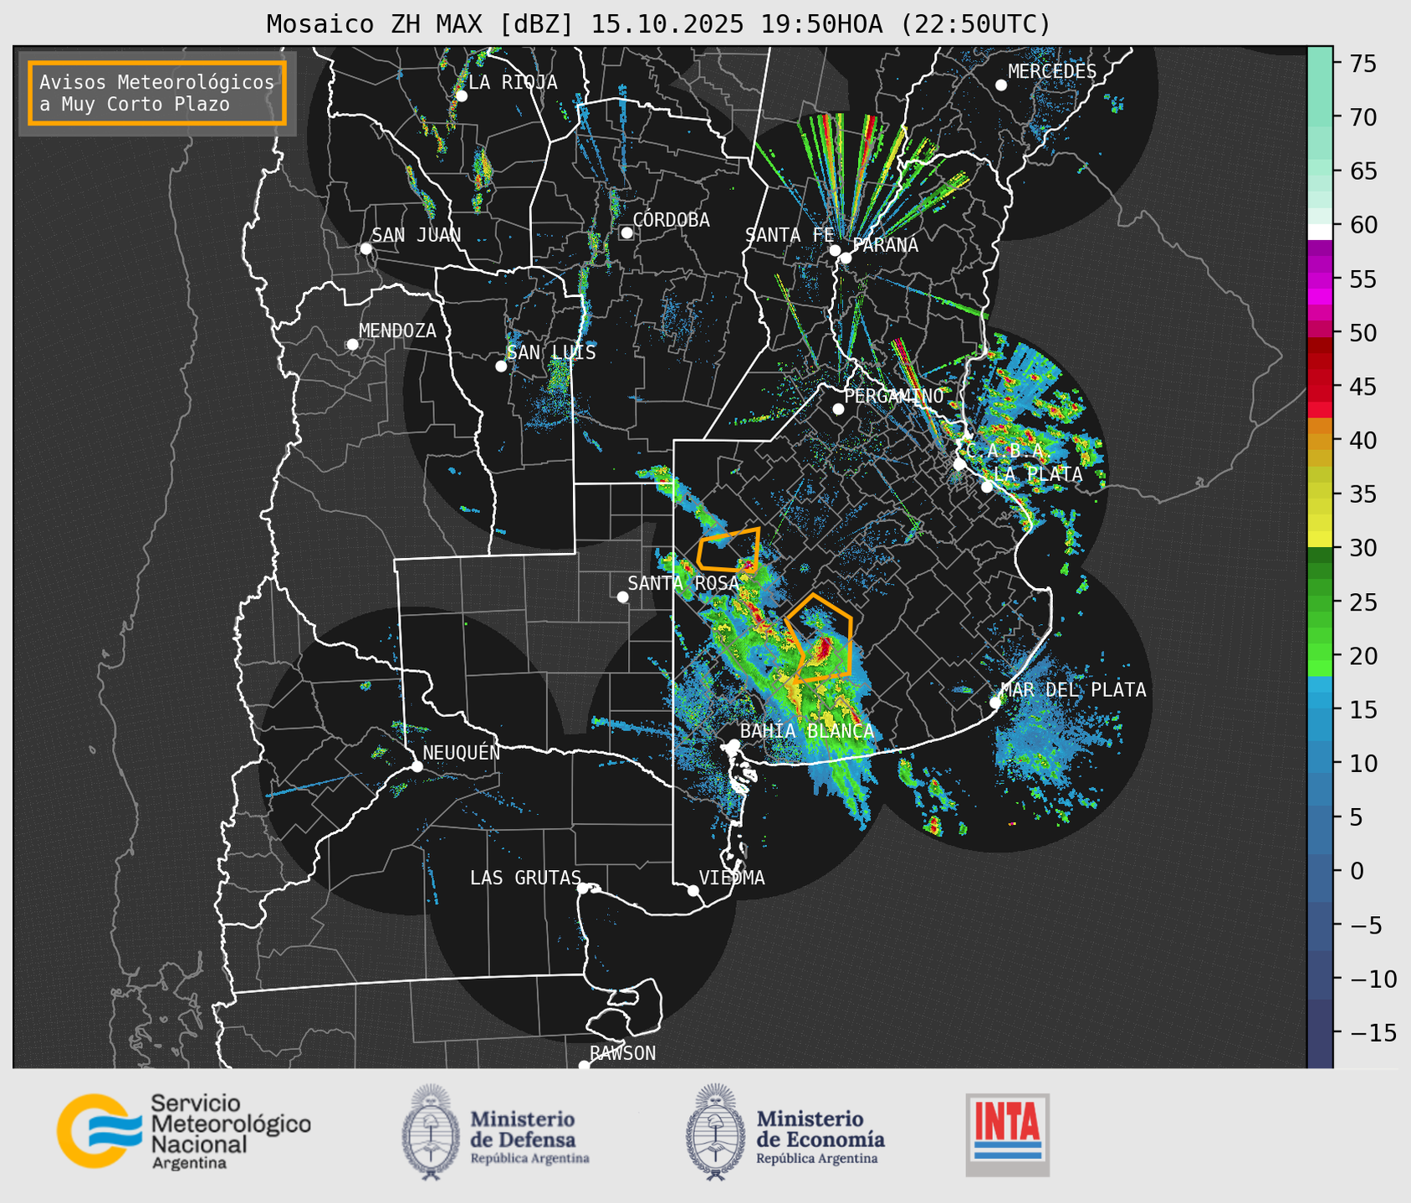Image resolution: width=1411 pixels, height=1203 pixels.
Task: Click the smaller orange warning polygon near Santa Rosa
Action: tap(729, 550)
